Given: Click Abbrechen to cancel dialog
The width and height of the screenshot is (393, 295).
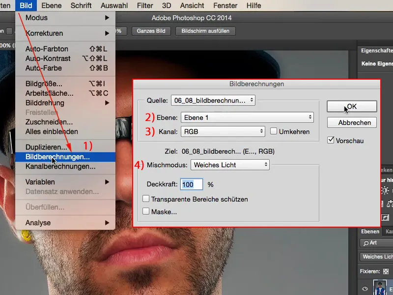Looking at the screenshot, I should 352,122.
